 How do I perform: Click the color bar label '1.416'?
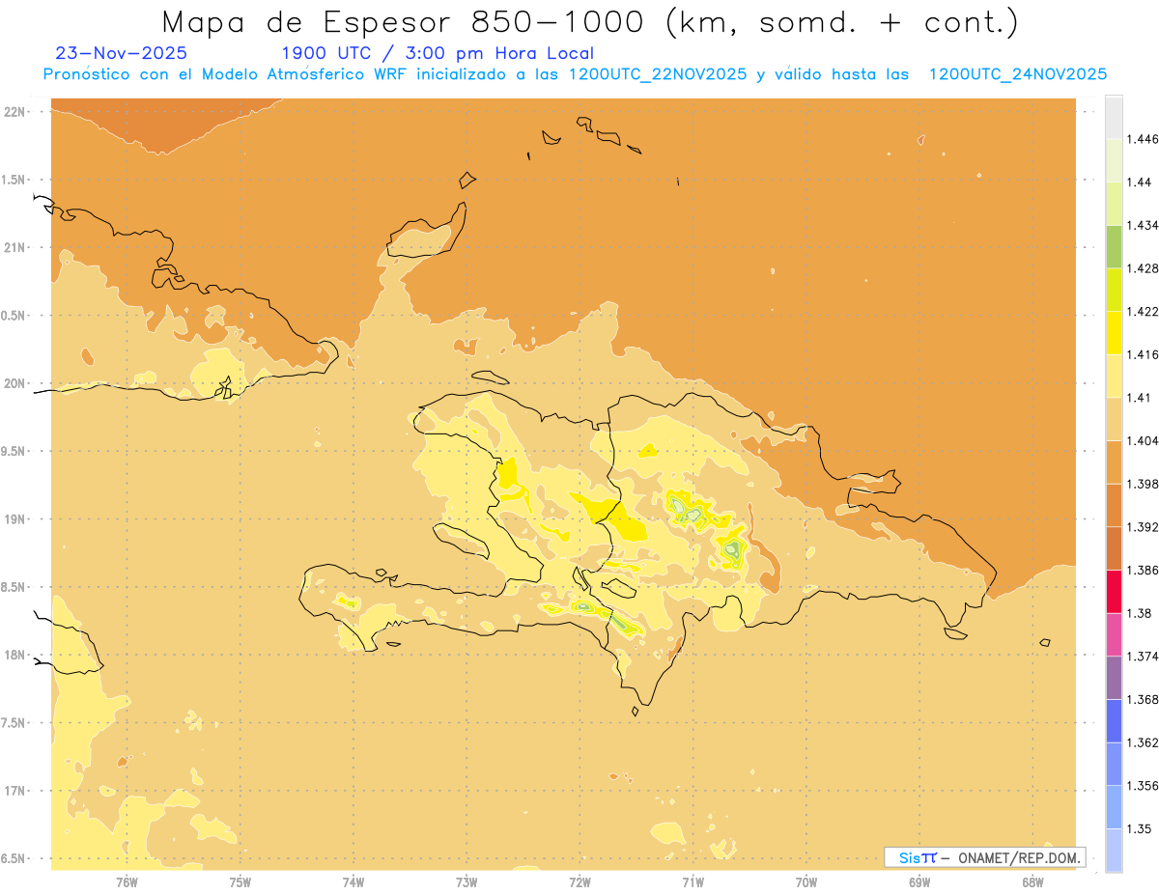1144,354
